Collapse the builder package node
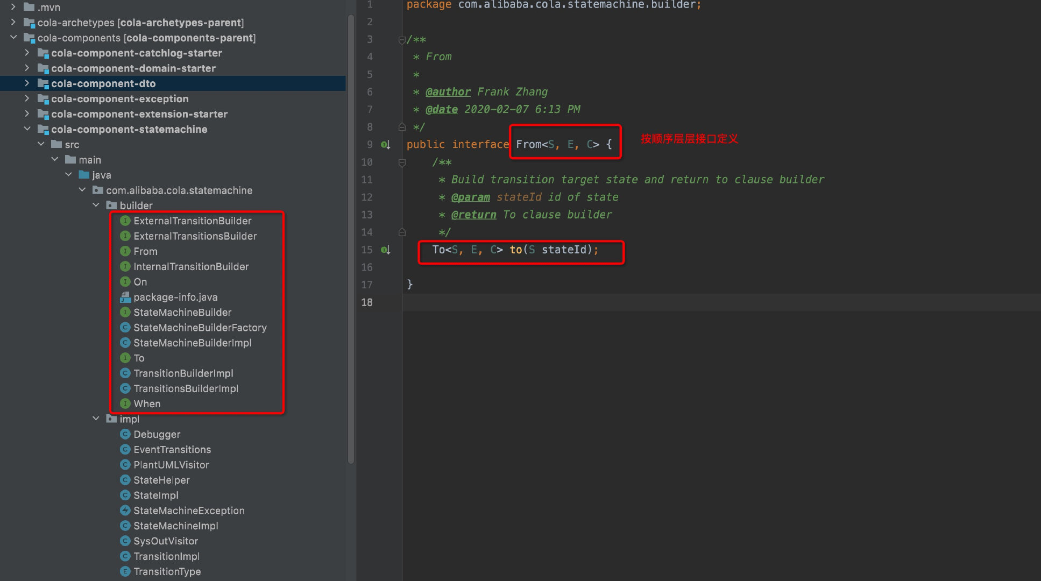 click(x=96, y=205)
